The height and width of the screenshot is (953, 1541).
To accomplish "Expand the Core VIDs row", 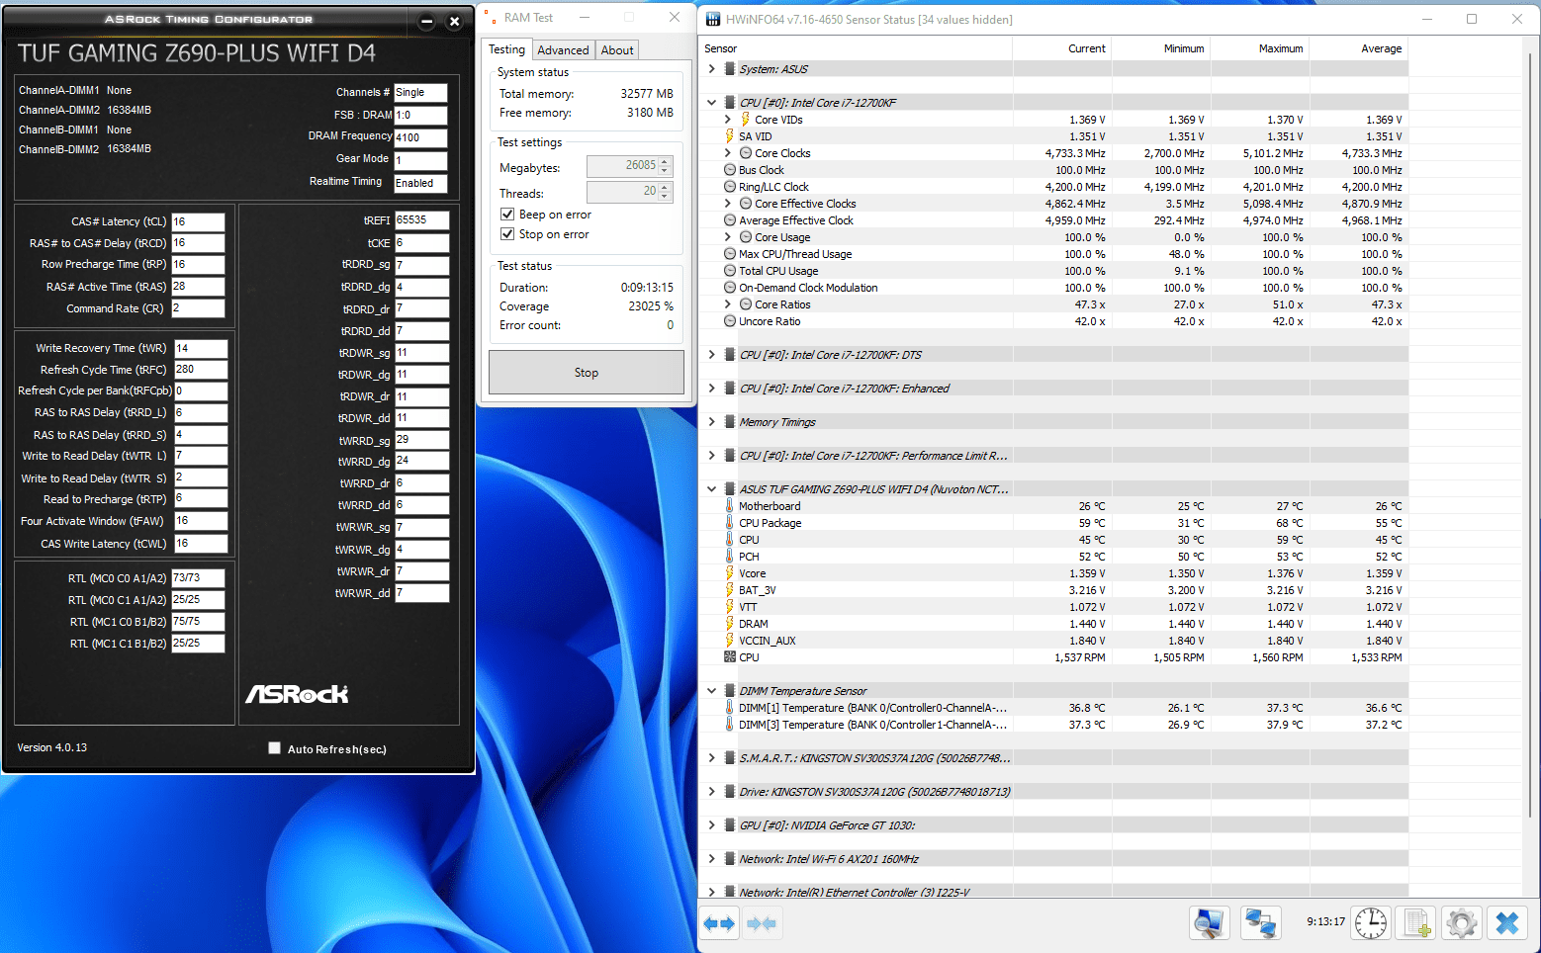I will (x=727, y=120).
